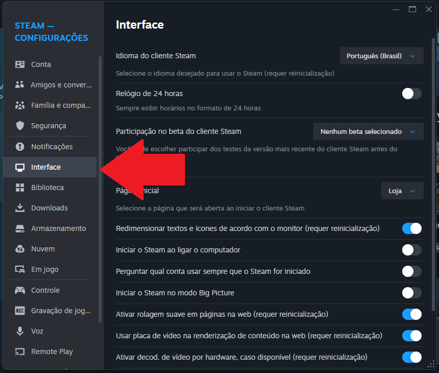
Task: Click the Nuvem cloud icon
Action: click(20, 249)
